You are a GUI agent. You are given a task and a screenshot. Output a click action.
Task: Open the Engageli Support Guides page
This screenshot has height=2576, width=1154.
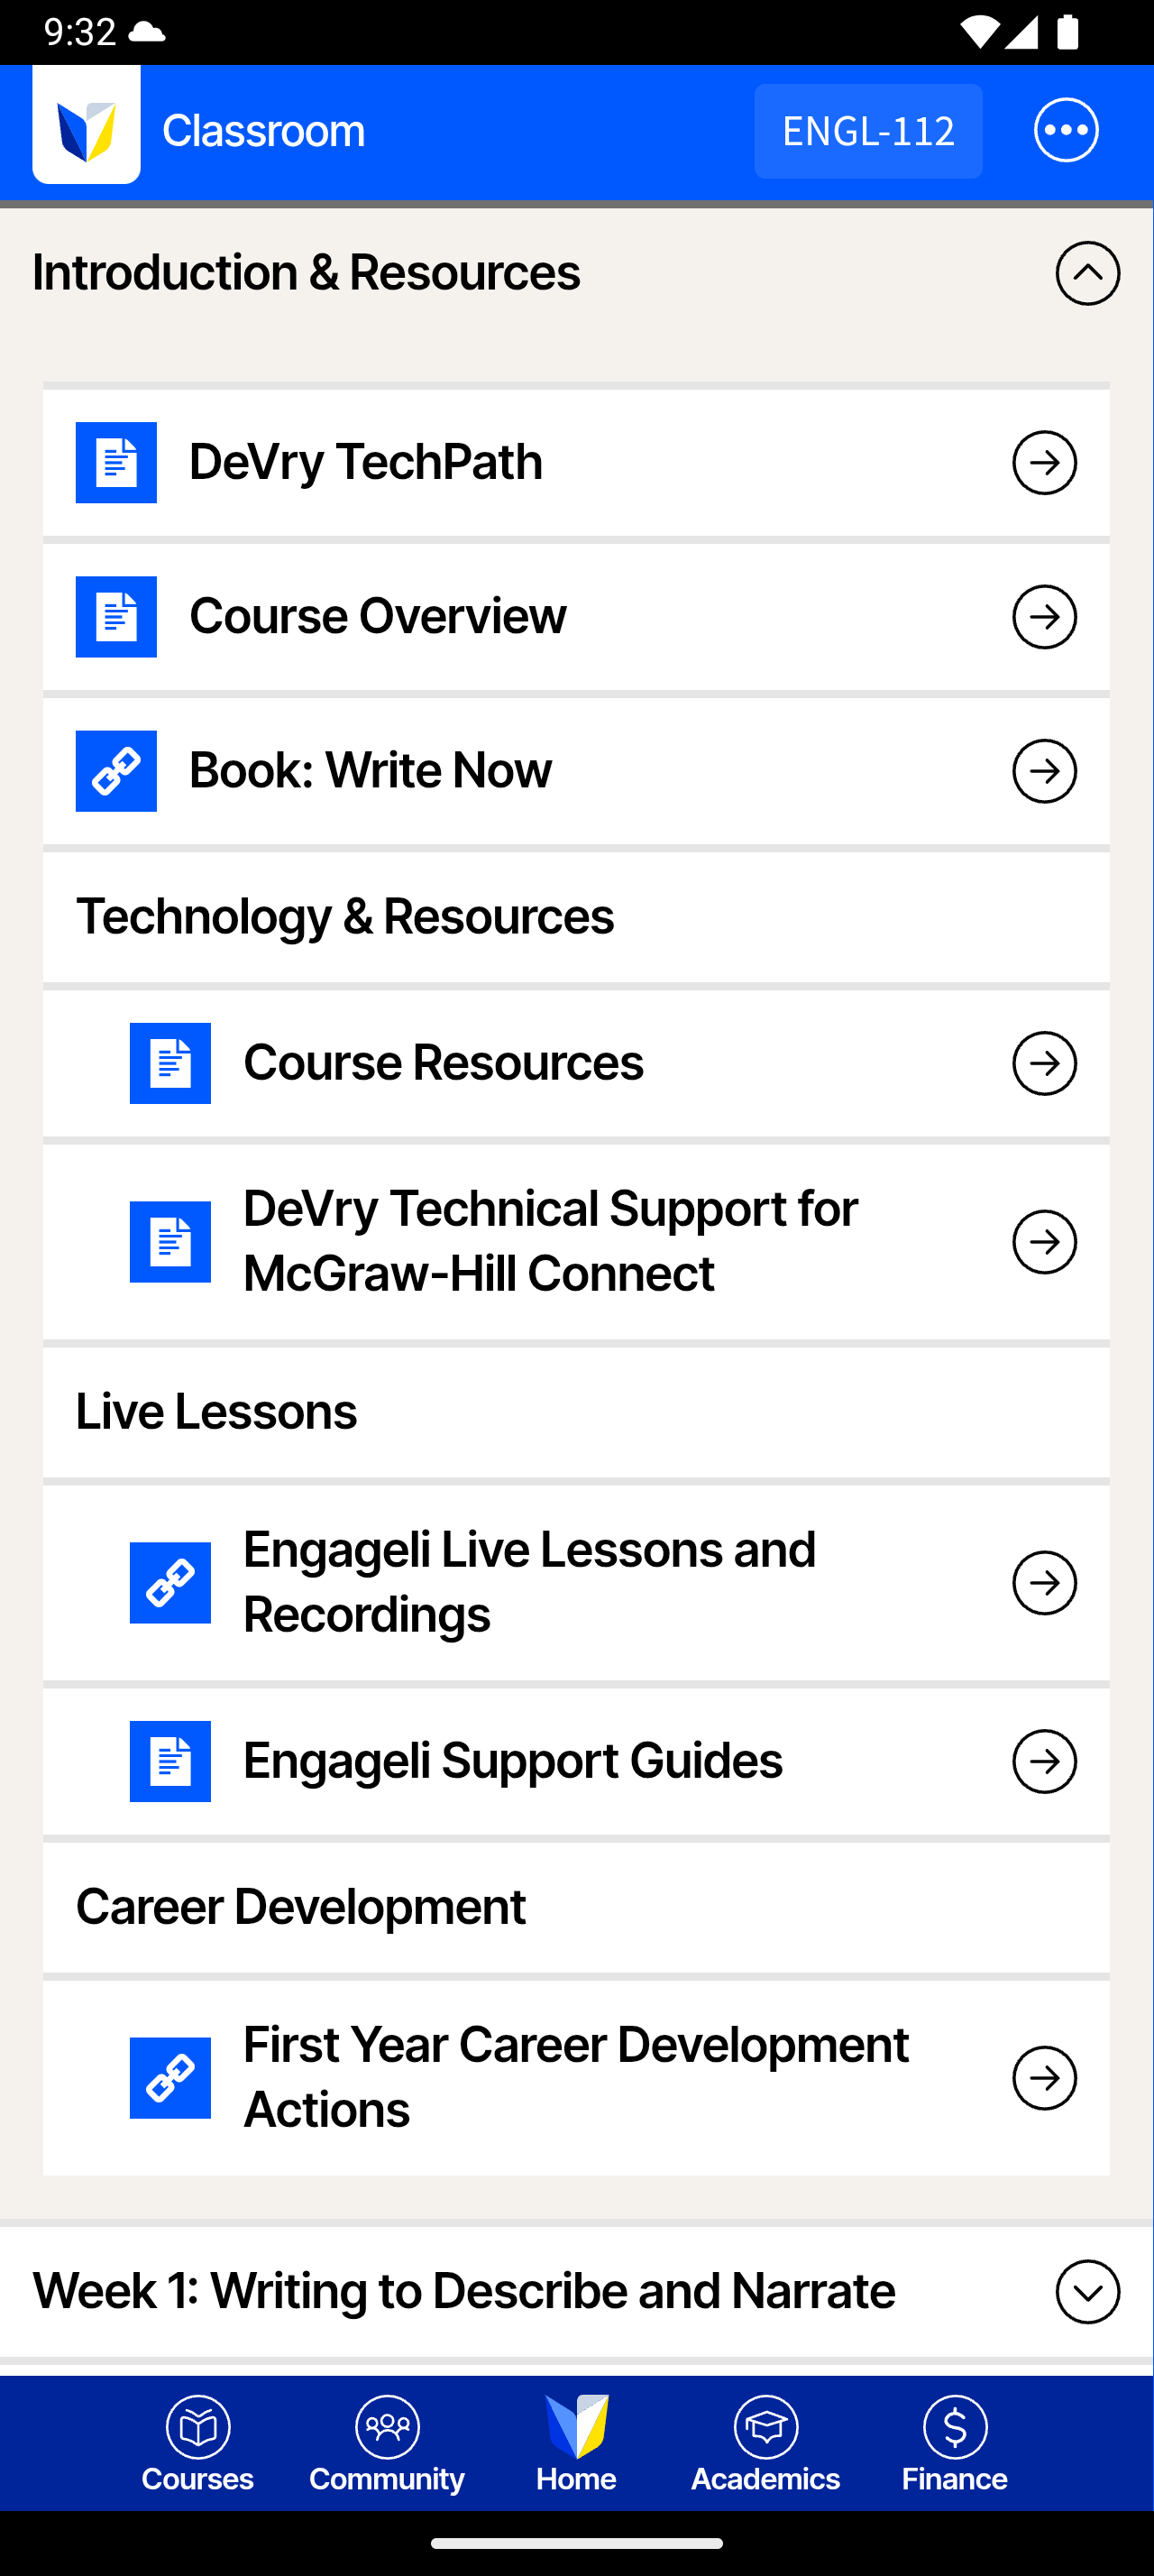(x=513, y=1761)
